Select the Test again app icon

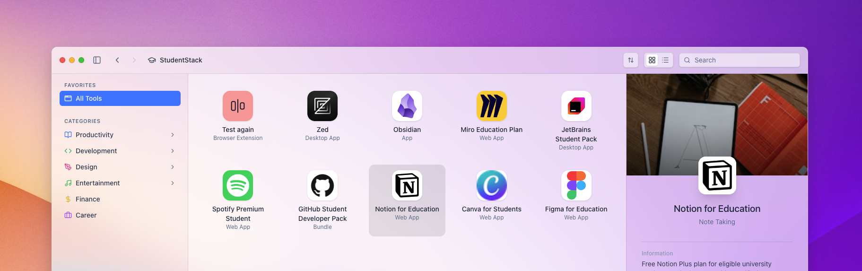pyautogui.click(x=238, y=106)
